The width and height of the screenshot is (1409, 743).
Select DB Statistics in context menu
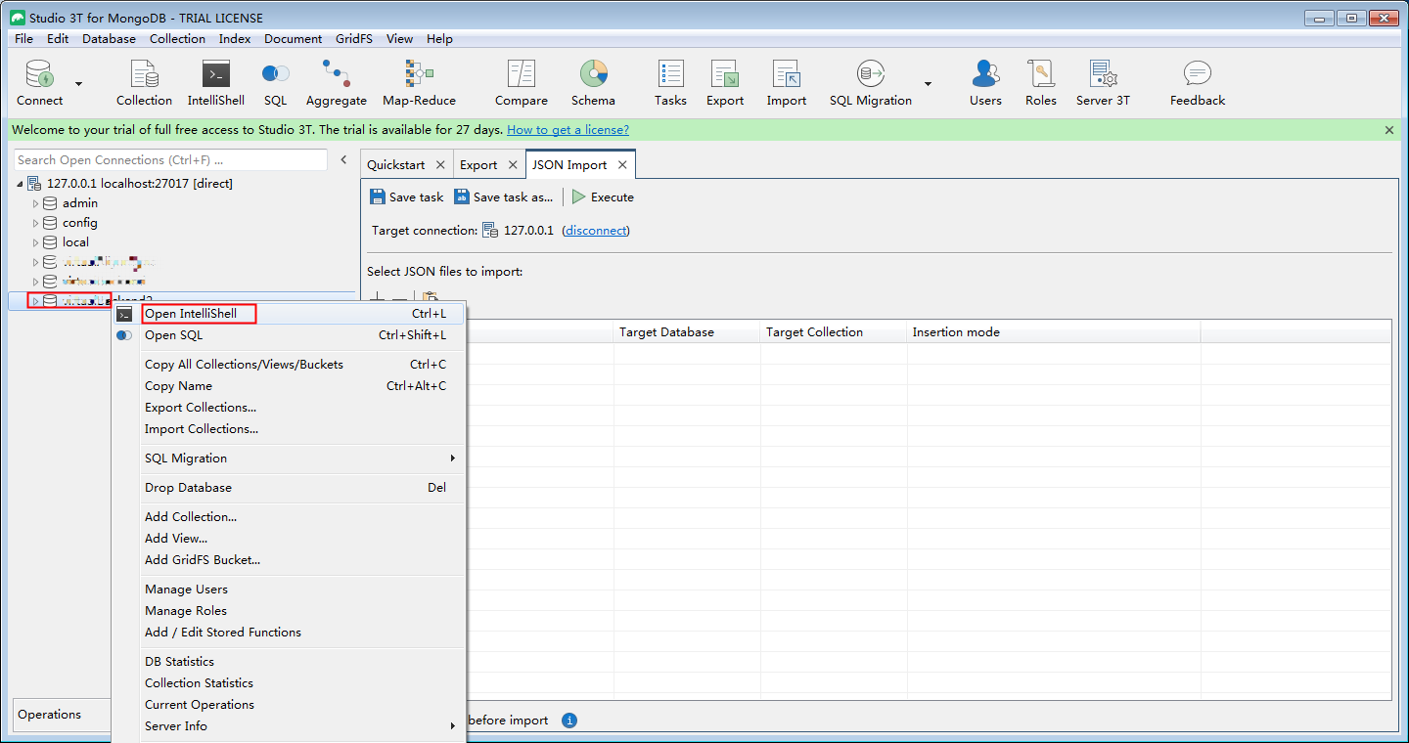(x=289, y=662)
